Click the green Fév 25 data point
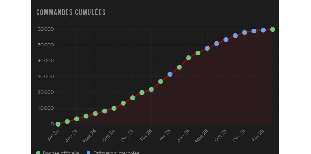The width and height of the screenshot is (311, 154). [151, 89]
